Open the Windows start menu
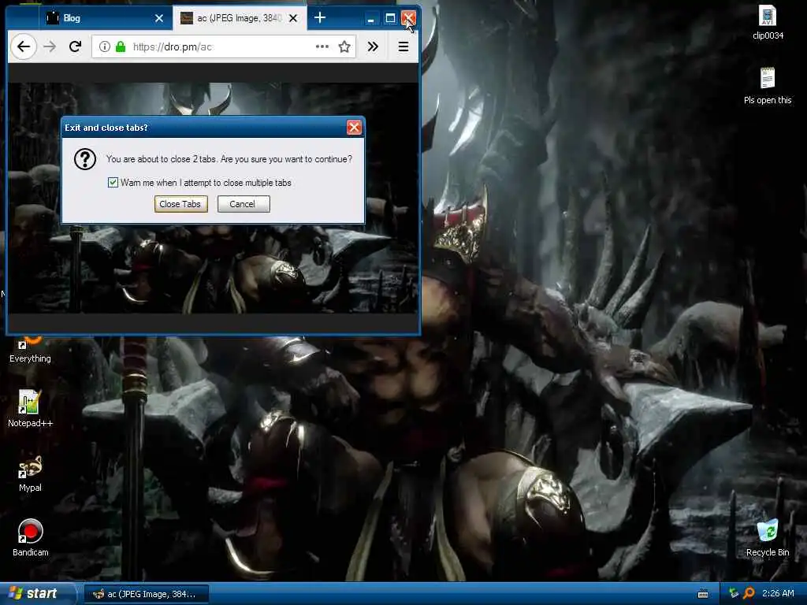 coord(37,593)
